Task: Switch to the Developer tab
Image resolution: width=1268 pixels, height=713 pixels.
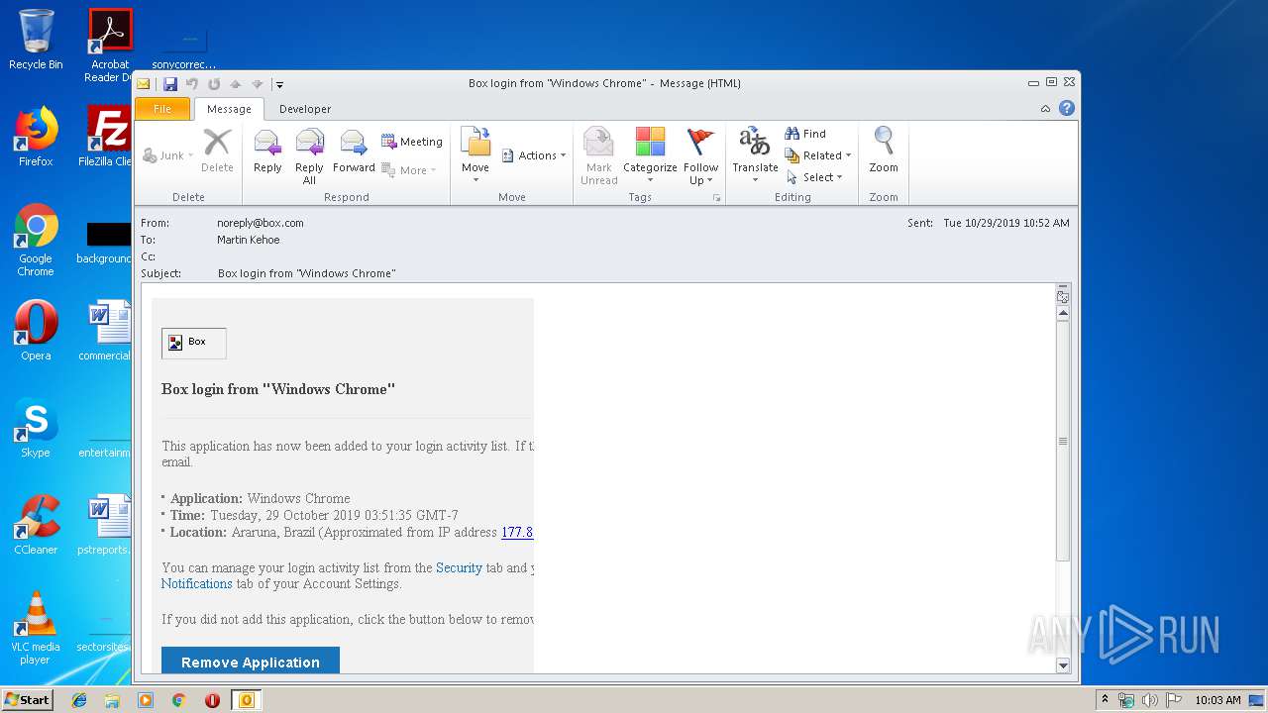Action: click(305, 109)
